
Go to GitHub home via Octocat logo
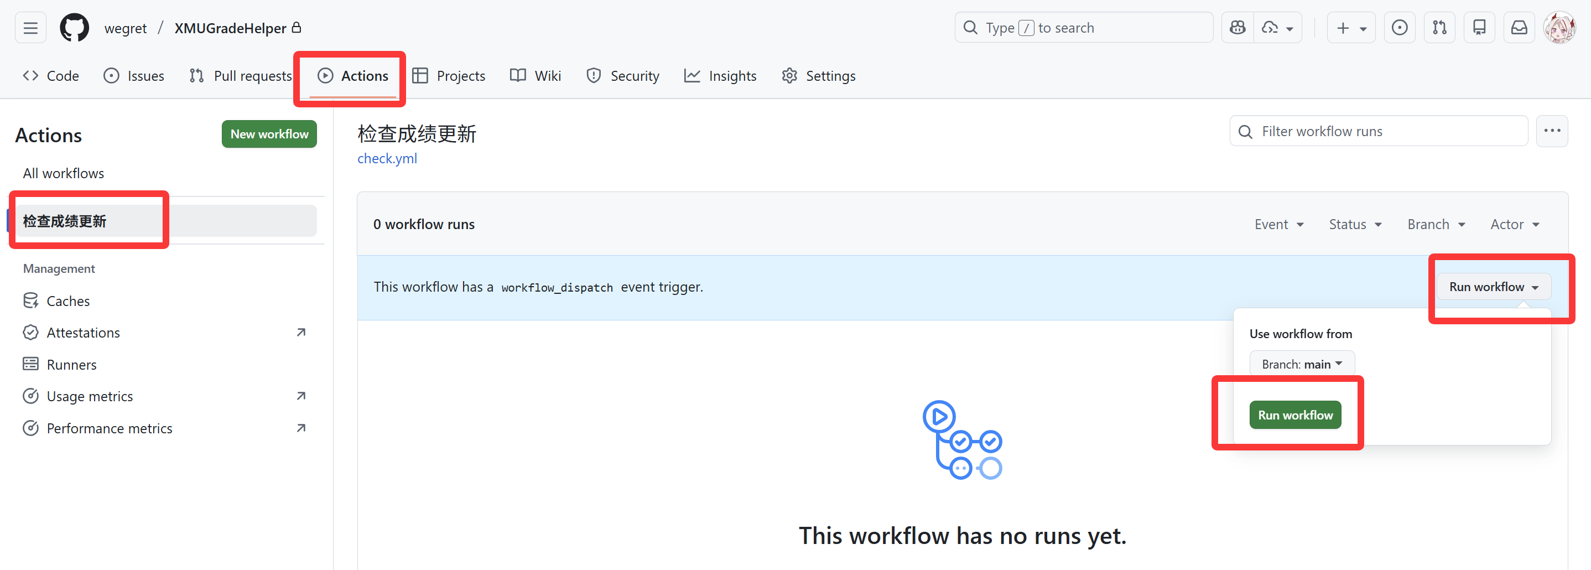(74, 28)
